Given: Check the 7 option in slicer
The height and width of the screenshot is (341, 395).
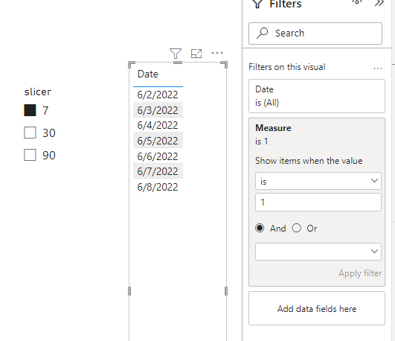Looking at the screenshot, I should (x=30, y=110).
